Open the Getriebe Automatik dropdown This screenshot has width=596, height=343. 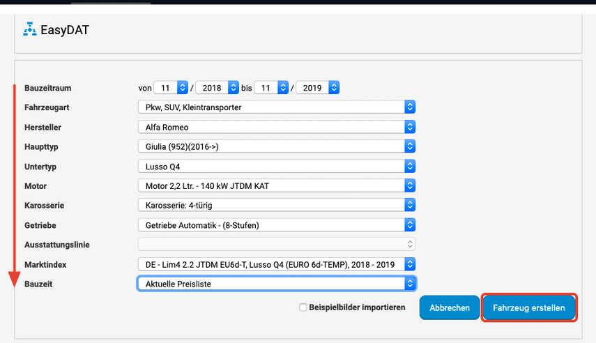[x=277, y=224]
